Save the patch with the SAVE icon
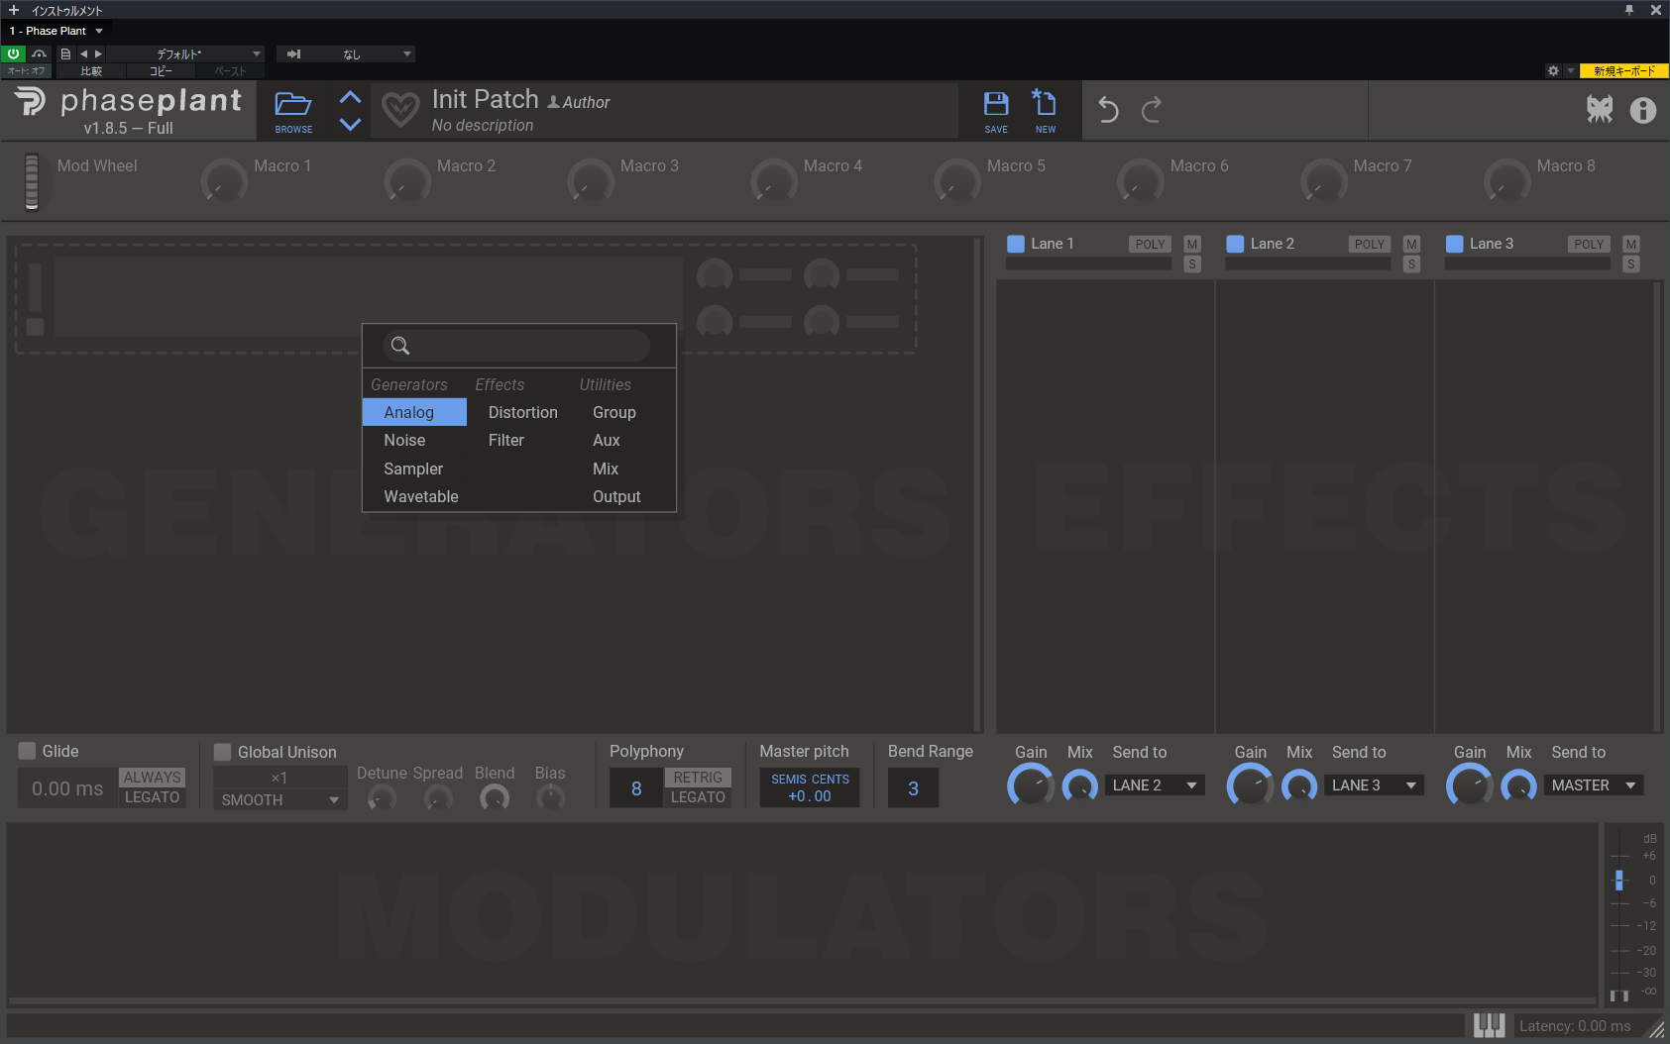 pos(996,112)
